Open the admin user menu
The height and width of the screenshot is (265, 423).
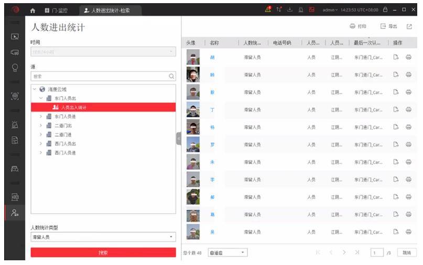tap(330, 10)
